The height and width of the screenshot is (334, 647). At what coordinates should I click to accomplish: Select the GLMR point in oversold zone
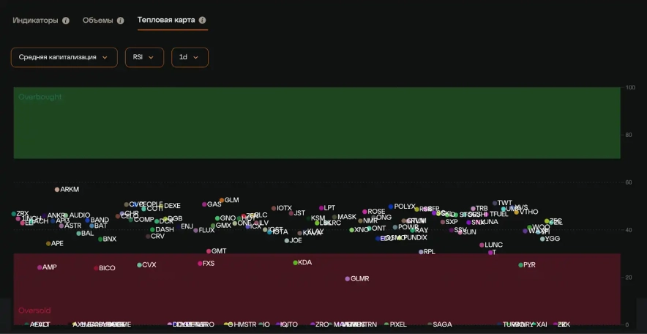(348, 279)
